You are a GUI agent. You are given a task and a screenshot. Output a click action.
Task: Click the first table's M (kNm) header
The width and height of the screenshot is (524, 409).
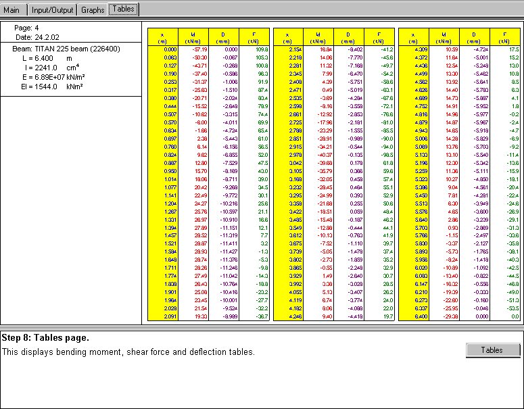(x=194, y=37)
